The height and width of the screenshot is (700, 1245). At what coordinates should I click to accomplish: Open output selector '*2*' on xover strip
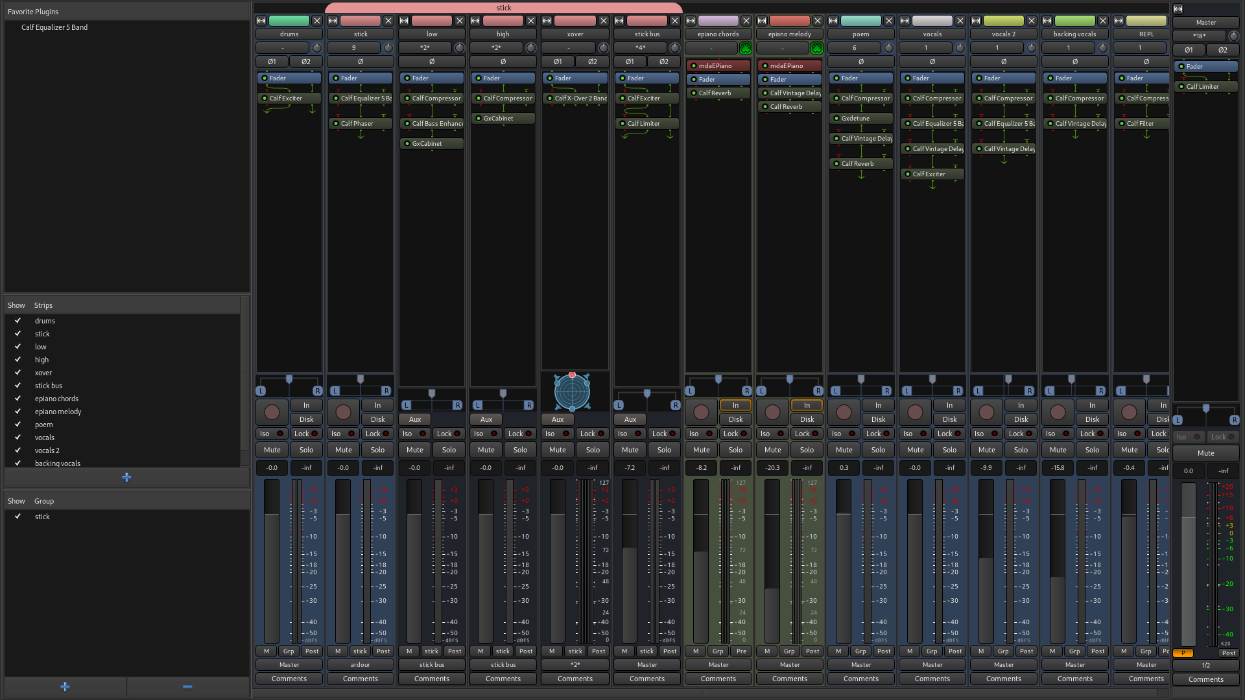click(575, 665)
